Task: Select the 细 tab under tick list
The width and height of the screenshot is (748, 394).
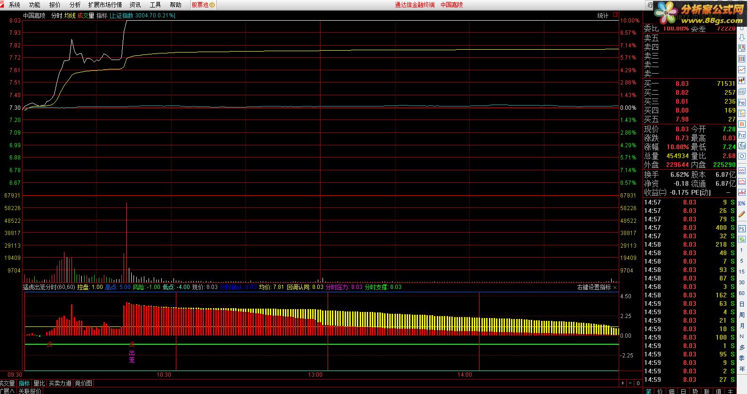Action: pos(672,391)
